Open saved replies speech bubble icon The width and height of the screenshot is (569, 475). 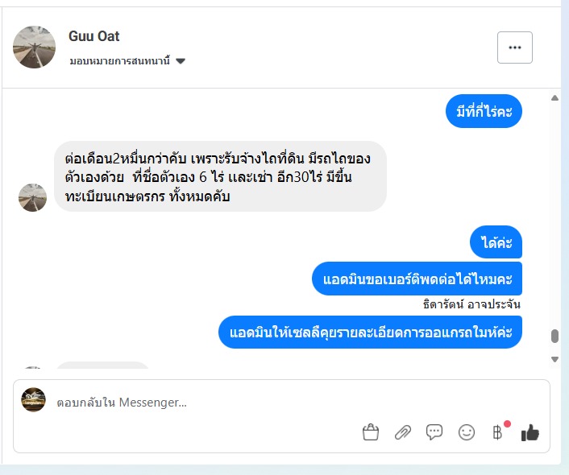434,432
